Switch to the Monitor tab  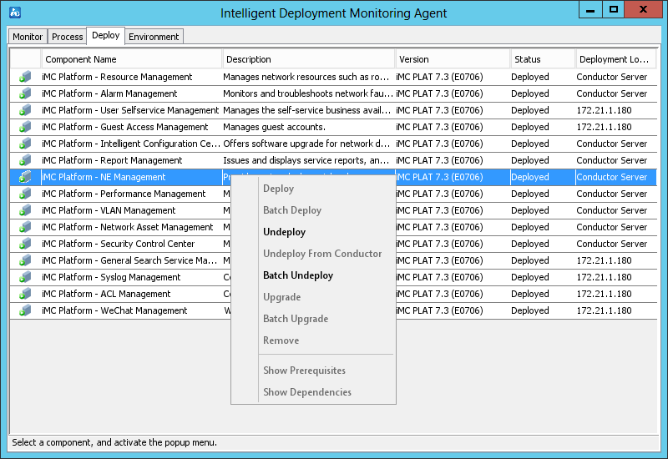[x=28, y=37]
